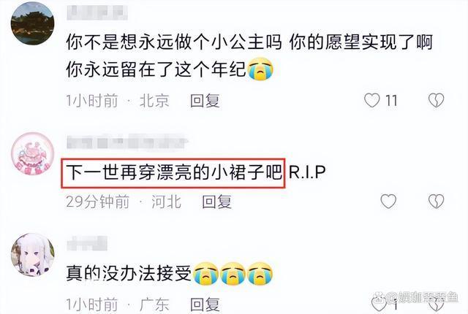Open blurred username of third commenter
Screen dimensions: 468x314
pos(87,244)
